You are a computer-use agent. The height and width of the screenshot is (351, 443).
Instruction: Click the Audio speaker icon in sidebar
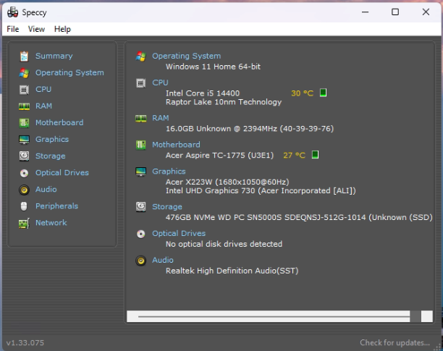click(24, 190)
